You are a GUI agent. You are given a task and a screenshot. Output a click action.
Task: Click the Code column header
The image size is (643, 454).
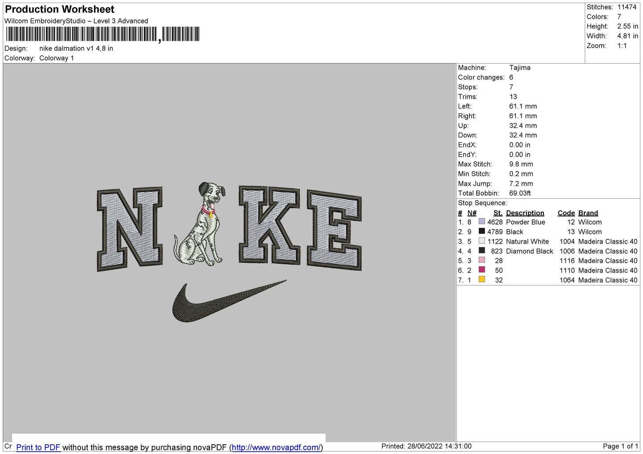(x=566, y=213)
